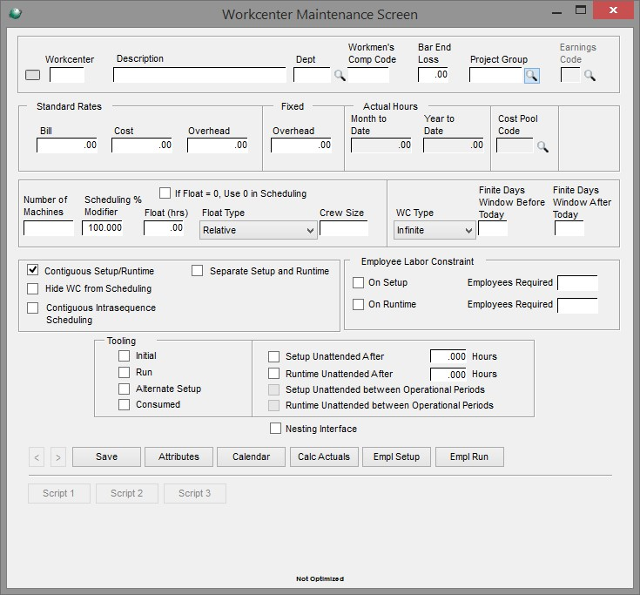
Task: Open Empl Setup
Action: coord(396,457)
